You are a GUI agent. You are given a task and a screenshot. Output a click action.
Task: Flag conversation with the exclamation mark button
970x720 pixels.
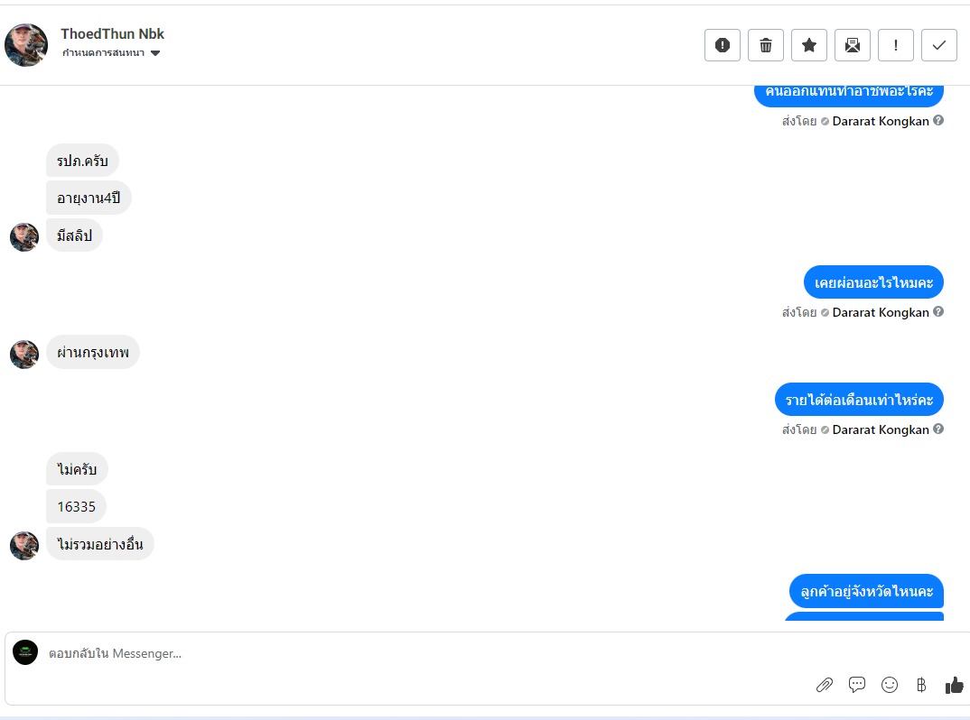pyautogui.click(x=896, y=45)
